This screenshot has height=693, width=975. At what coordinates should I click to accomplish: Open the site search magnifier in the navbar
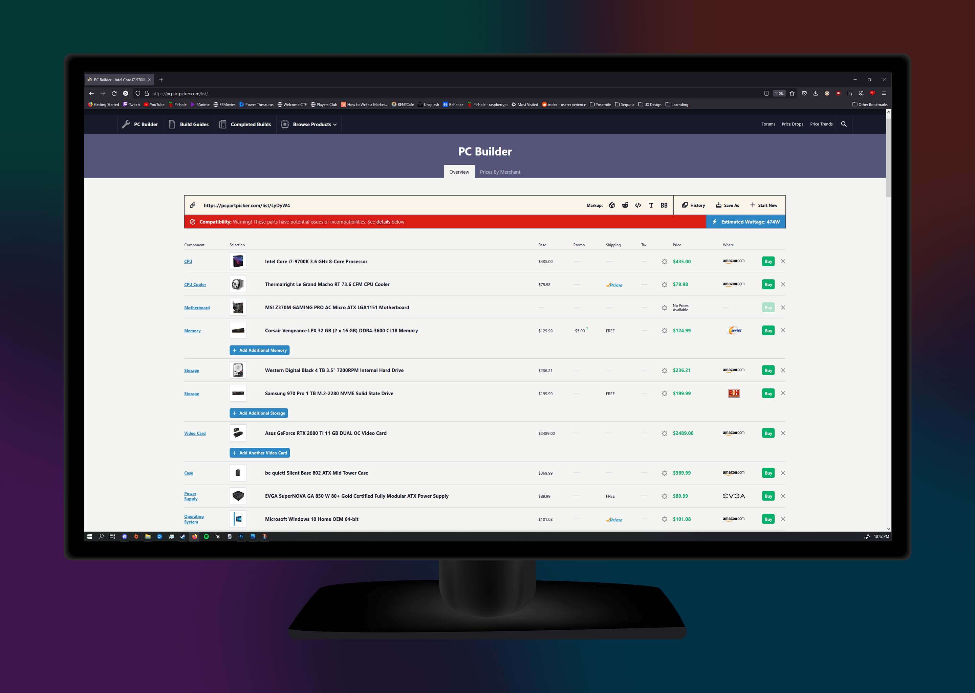(x=844, y=124)
